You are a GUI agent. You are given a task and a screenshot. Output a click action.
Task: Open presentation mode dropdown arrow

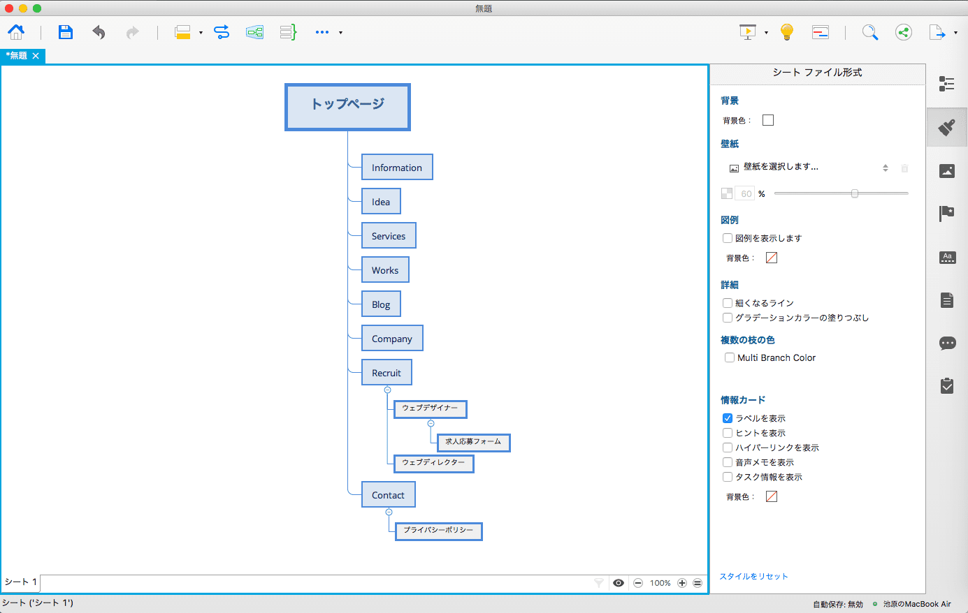[766, 33]
